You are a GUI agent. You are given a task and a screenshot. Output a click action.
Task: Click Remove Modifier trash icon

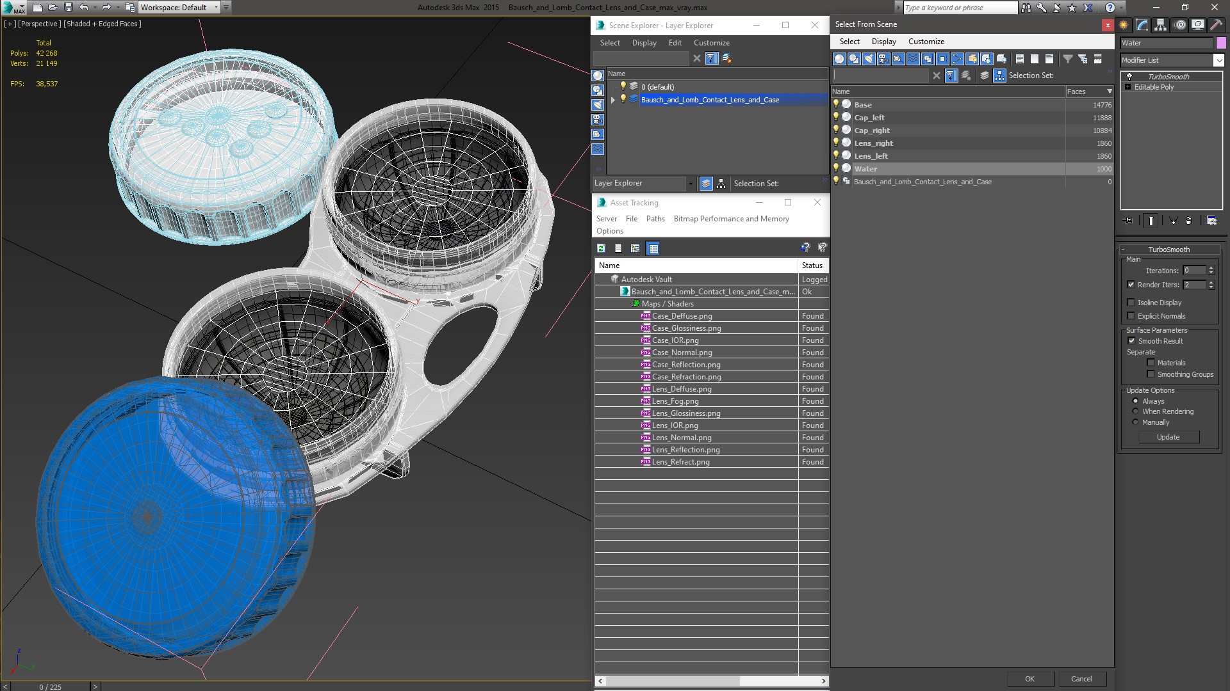(1189, 220)
